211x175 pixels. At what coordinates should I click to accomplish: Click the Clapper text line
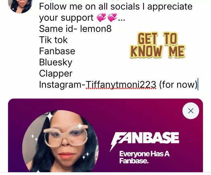click(x=56, y=73)
